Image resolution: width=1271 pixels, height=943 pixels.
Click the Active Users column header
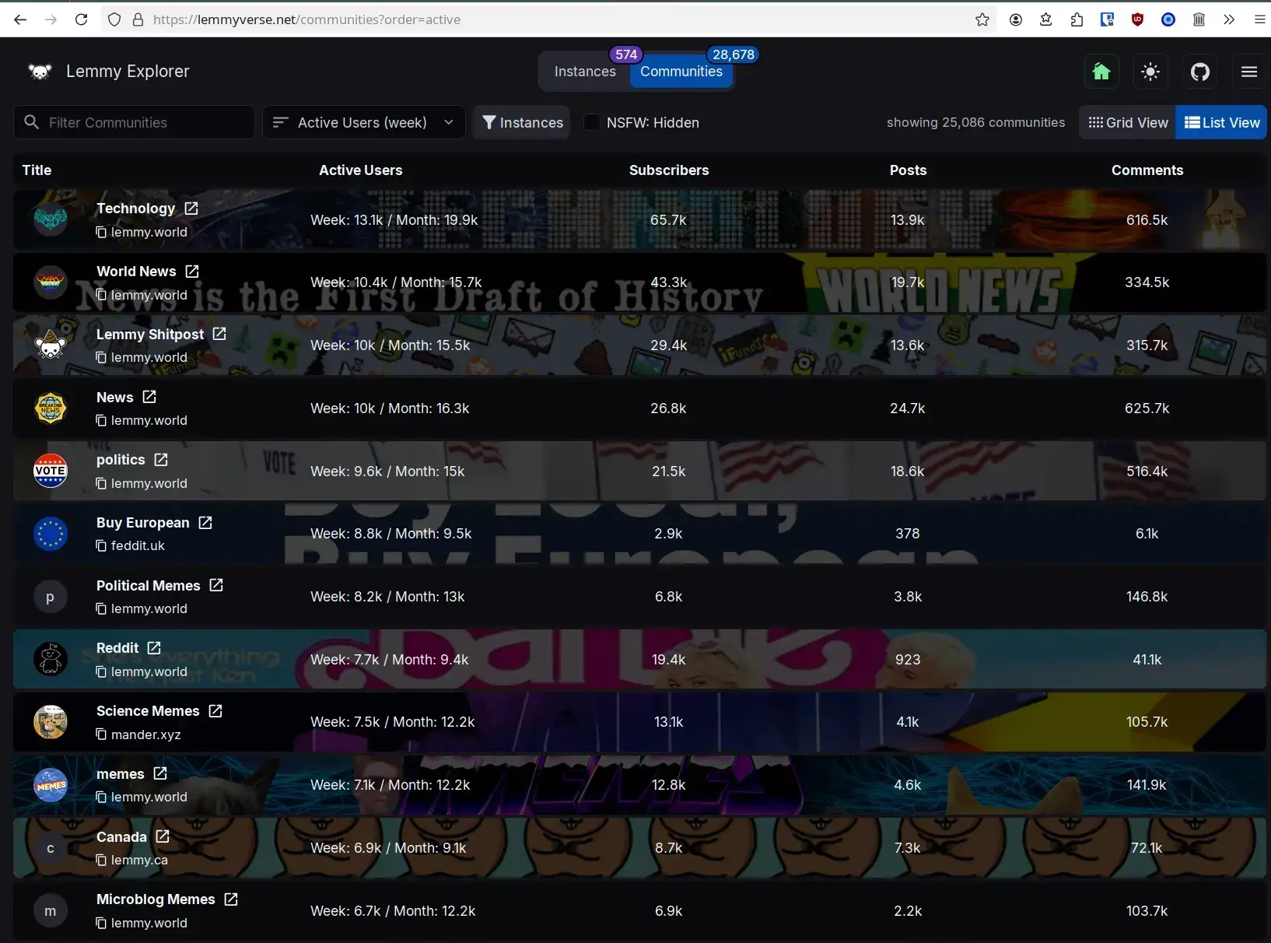[361, 170]
